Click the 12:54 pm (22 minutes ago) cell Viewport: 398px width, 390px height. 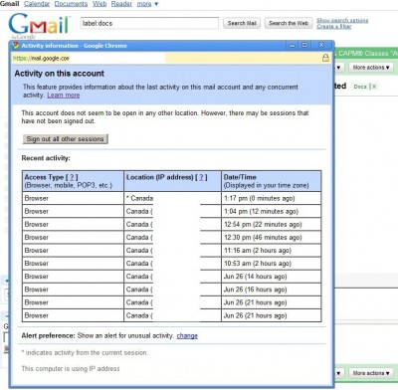[271, 224]
